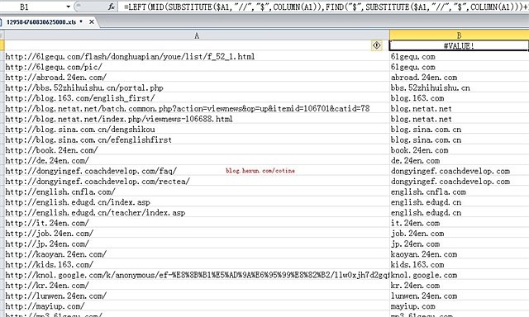This screenshot has height=317, width=529.
Task: Select cell http://it.24en.com/
Action: pyautogui.click(x=197, y=223)
